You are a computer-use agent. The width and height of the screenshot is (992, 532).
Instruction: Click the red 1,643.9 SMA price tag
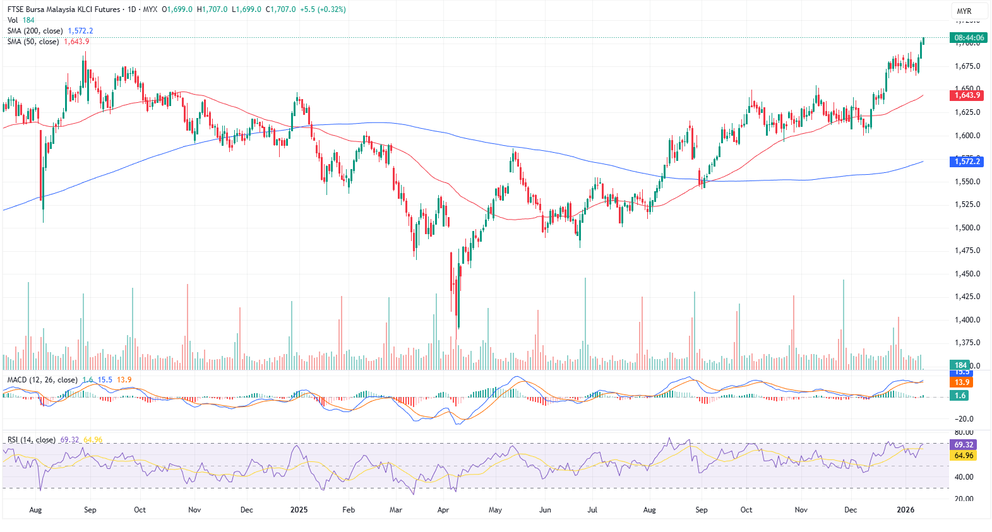click(x=967, y=95)
